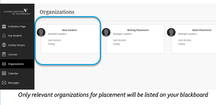Select the Writing Placement organization card
The width and height of the screenshot is (216, 105).
pyautogui.click(x=135, y=39)
